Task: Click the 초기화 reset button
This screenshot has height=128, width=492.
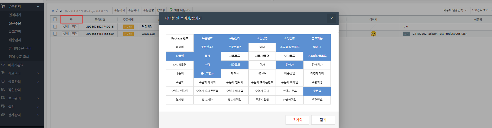Action: click(x=297, y=120)
